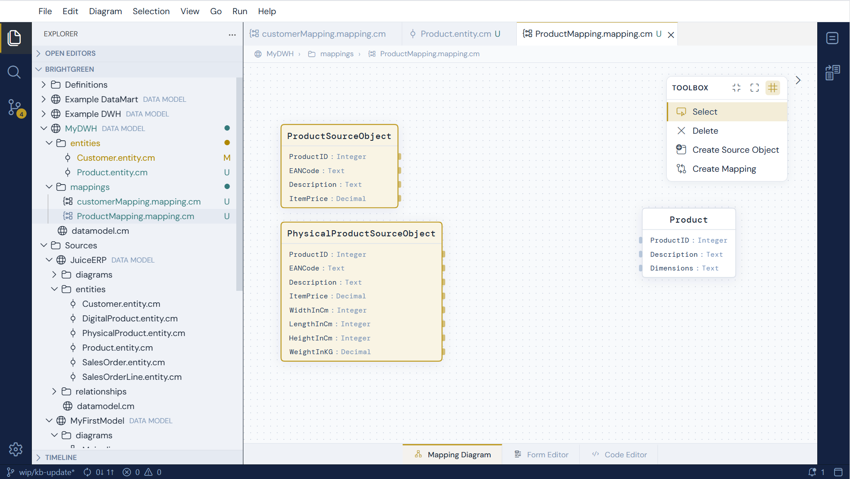Click the synchronize changes status item

[x=99, y=472]
